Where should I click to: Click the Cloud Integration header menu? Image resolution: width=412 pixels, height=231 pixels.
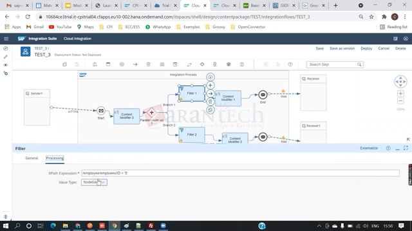coord(77,38)
